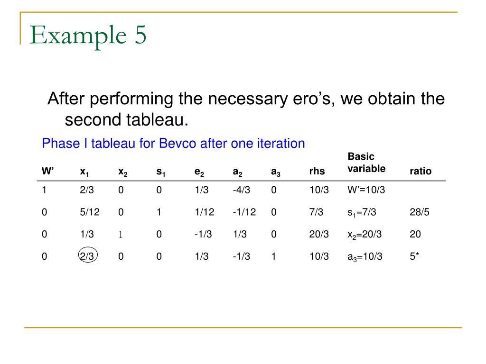
Task: Click the W' column header
Action: pos(48,171)
